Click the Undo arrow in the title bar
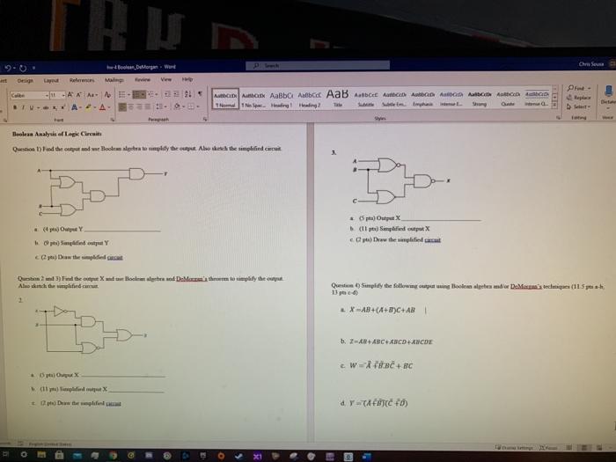Image resolution: width=616 pixels, height=462 pixels. (7, 68)
